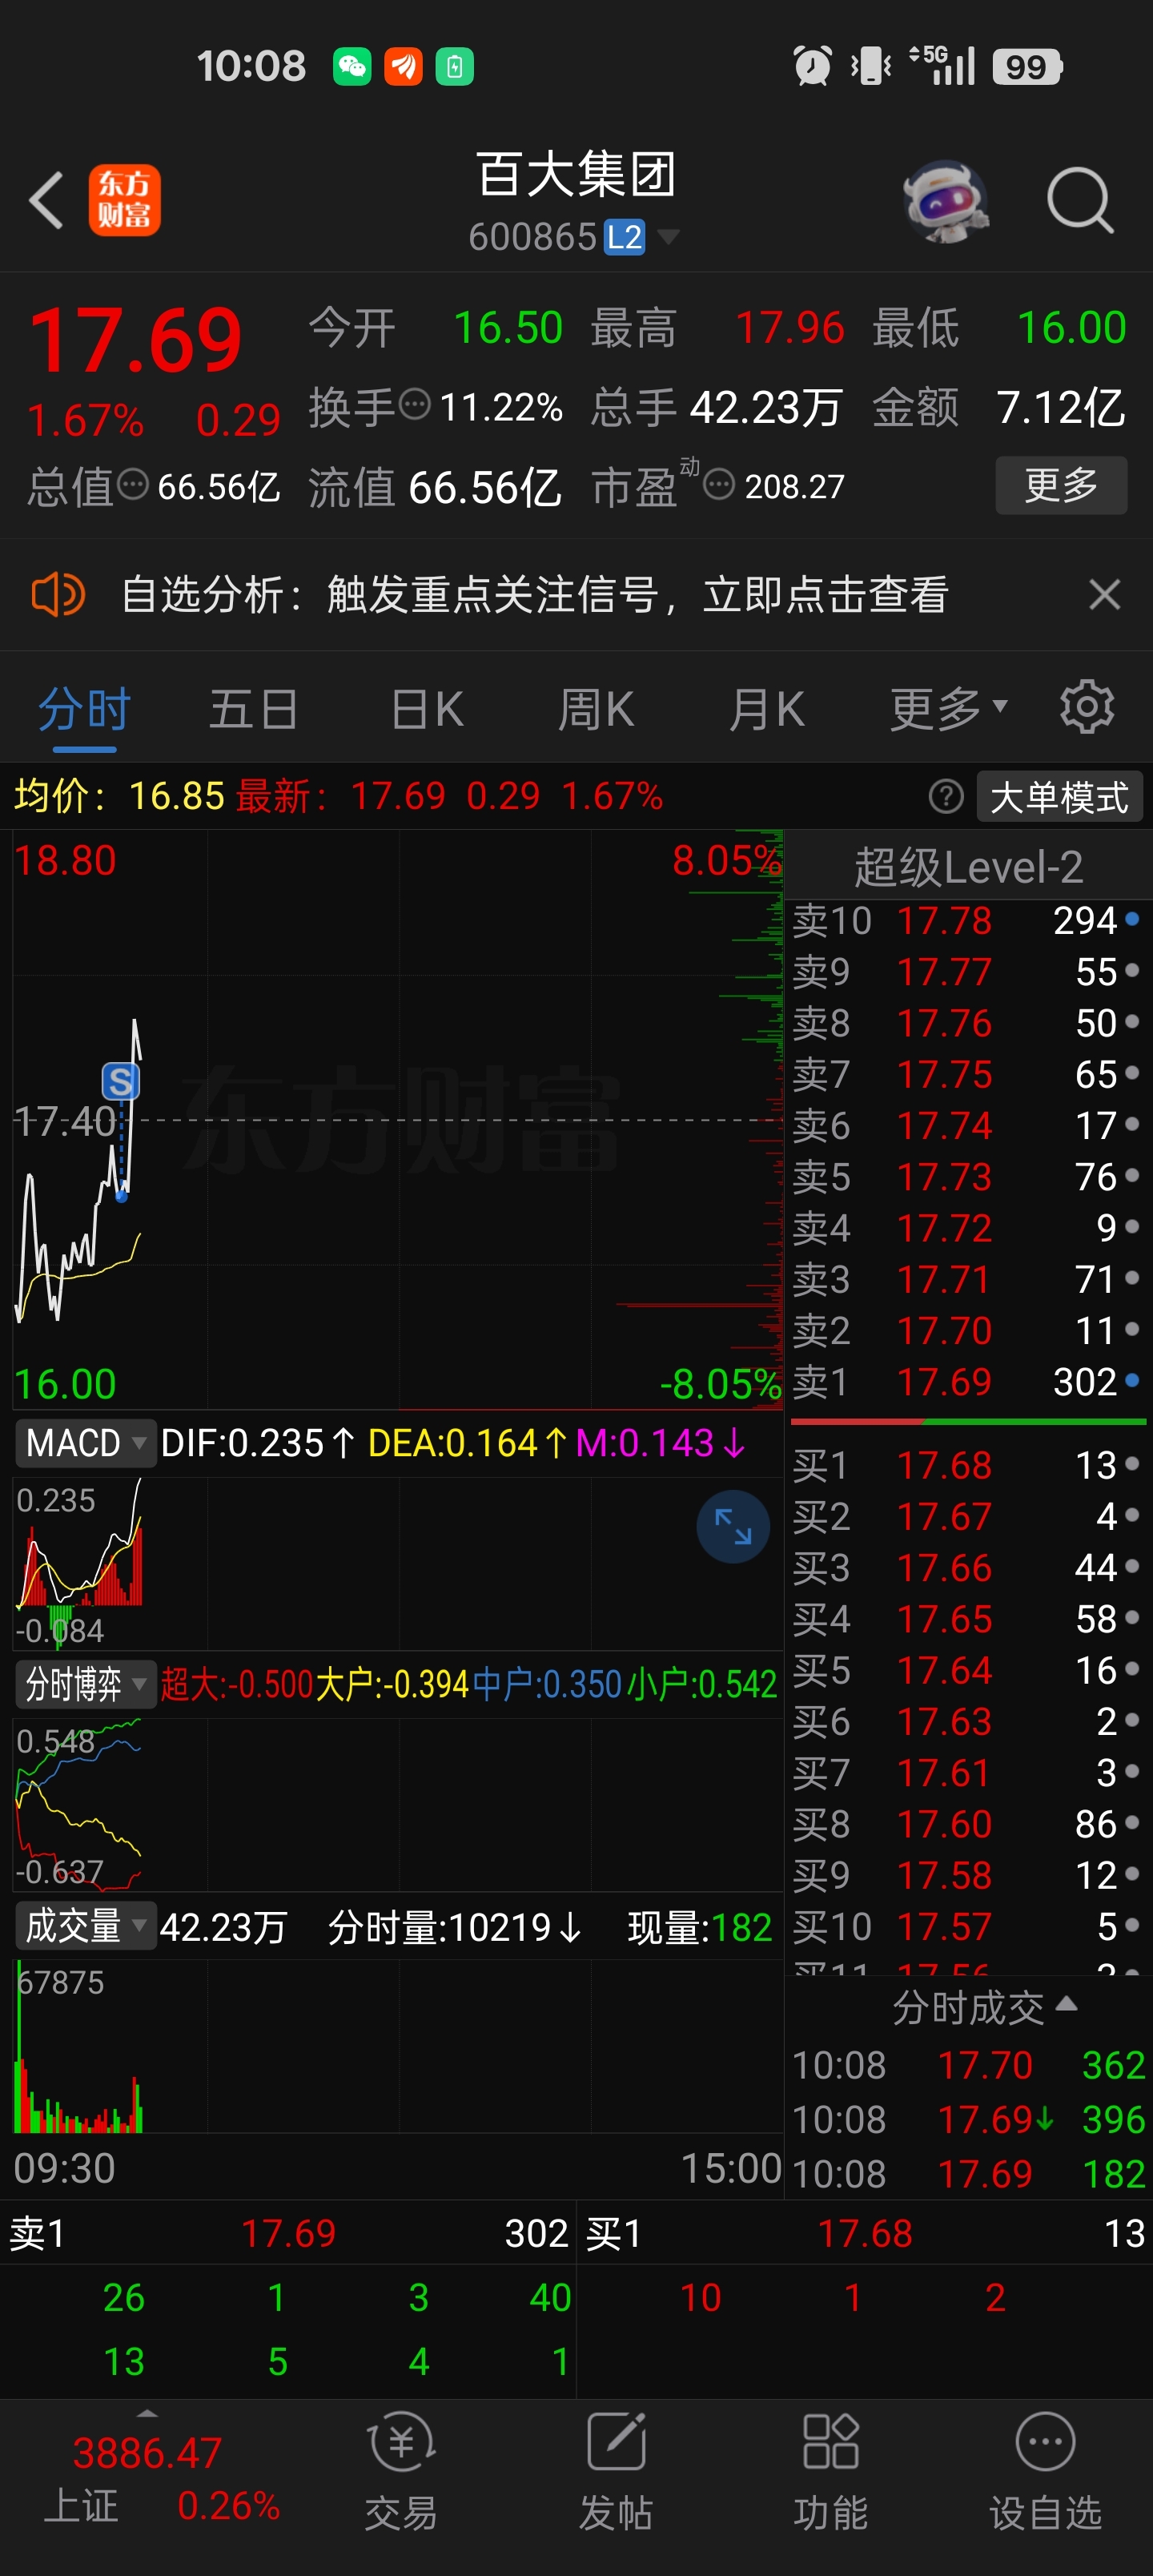Tap the back arrow icon
Screen dimensions: 1153x2576
pyautogui.click(x=46, y=200)
